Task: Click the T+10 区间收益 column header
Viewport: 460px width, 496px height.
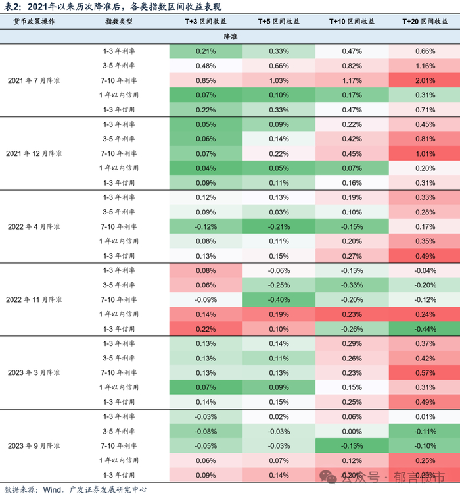Action: tap(352, 22)
